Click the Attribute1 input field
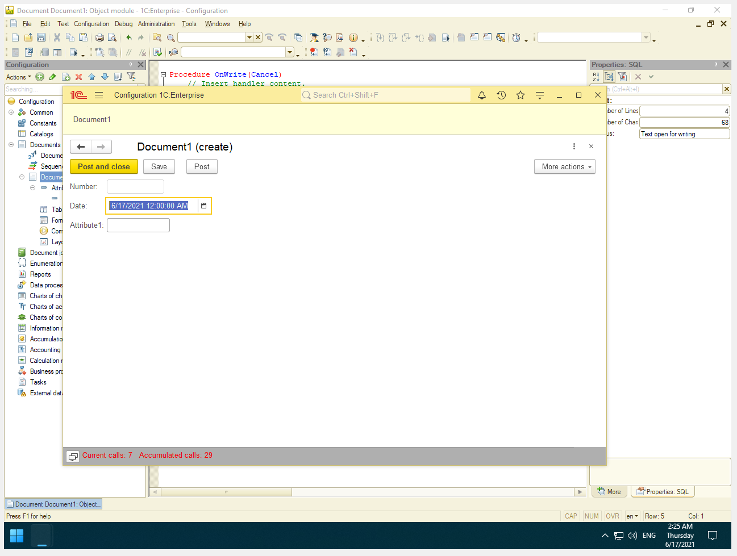 tap(138, 225)
